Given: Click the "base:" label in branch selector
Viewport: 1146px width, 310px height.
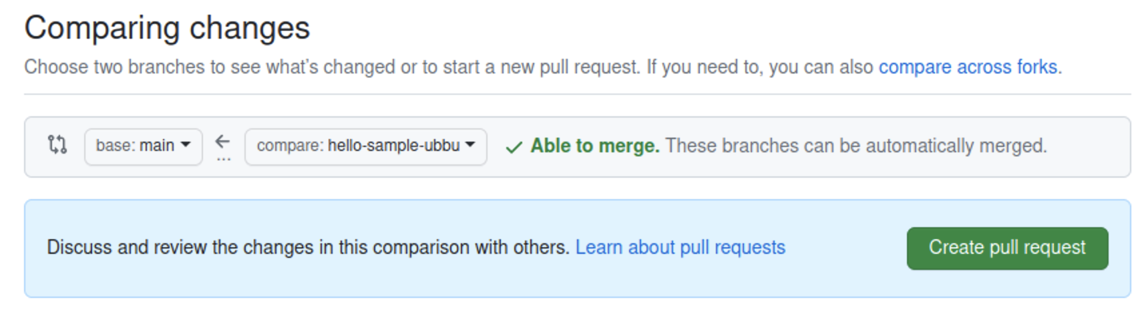Looking at the screenshot, I should tap(115, 146).
